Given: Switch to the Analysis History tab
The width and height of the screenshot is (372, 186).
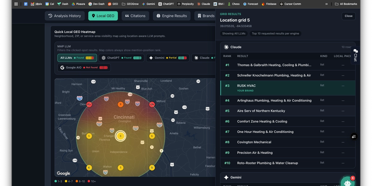Looking at the screenshot, I should tap(64, 16).
